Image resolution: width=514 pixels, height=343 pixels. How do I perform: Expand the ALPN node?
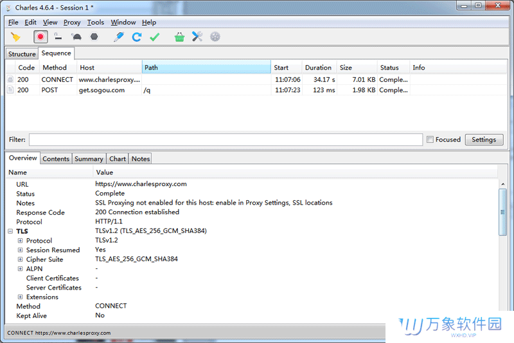21,268
